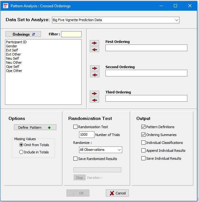Select Neu Other from the list

tap(14, 62)
